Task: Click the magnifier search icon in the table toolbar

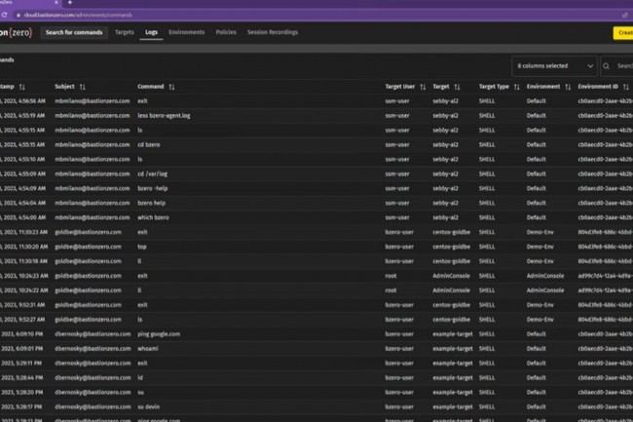Action: click(x=606, y=66)
